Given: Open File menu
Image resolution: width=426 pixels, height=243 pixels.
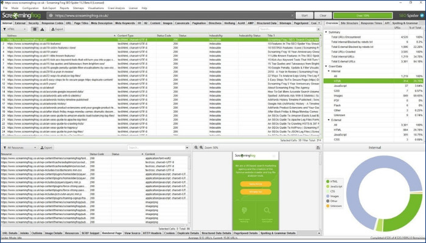Looking at the screenshot, I should [5, 8].
